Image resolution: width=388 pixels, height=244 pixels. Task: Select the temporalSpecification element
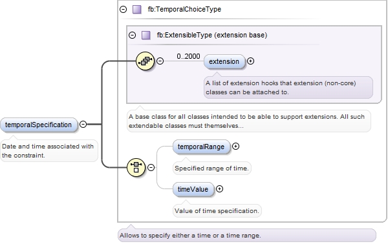39,125
